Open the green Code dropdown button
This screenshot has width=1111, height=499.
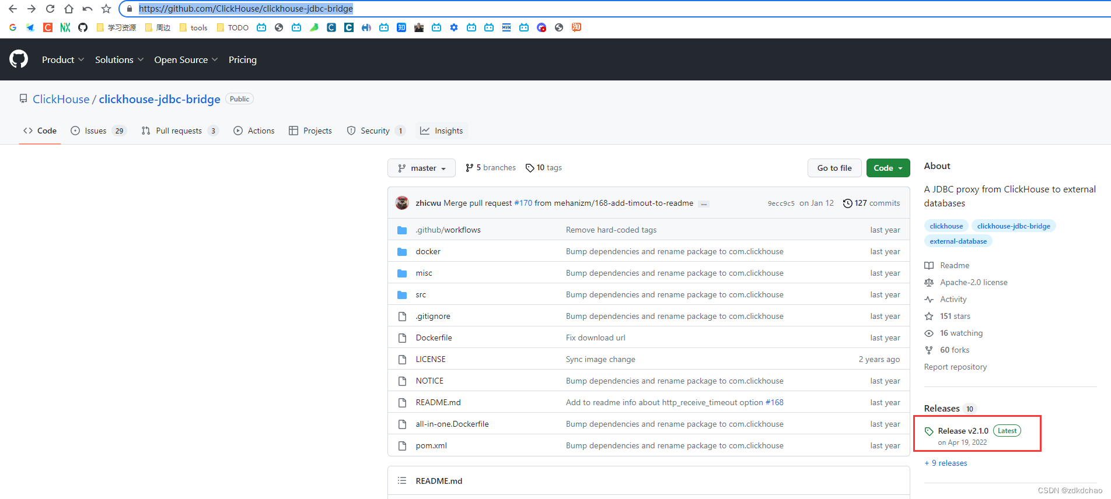point(888,168)
